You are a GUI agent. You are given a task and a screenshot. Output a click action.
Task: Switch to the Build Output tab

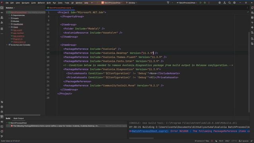coord(19,118)
